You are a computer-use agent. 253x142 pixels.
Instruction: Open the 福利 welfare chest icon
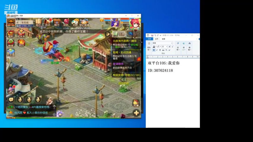[11, 34]
